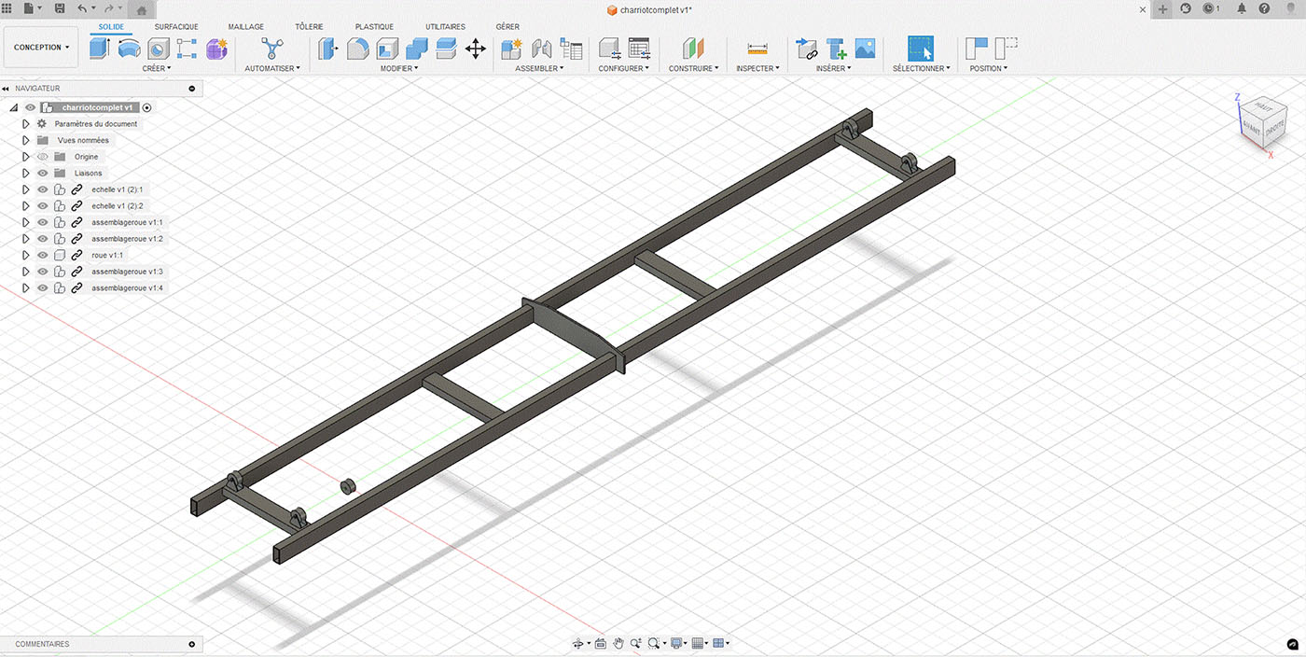The width and height of the screenshot is (1306, 657).
Task: Click the Insert Fastener icon
Action: click(x=836, y=49)
